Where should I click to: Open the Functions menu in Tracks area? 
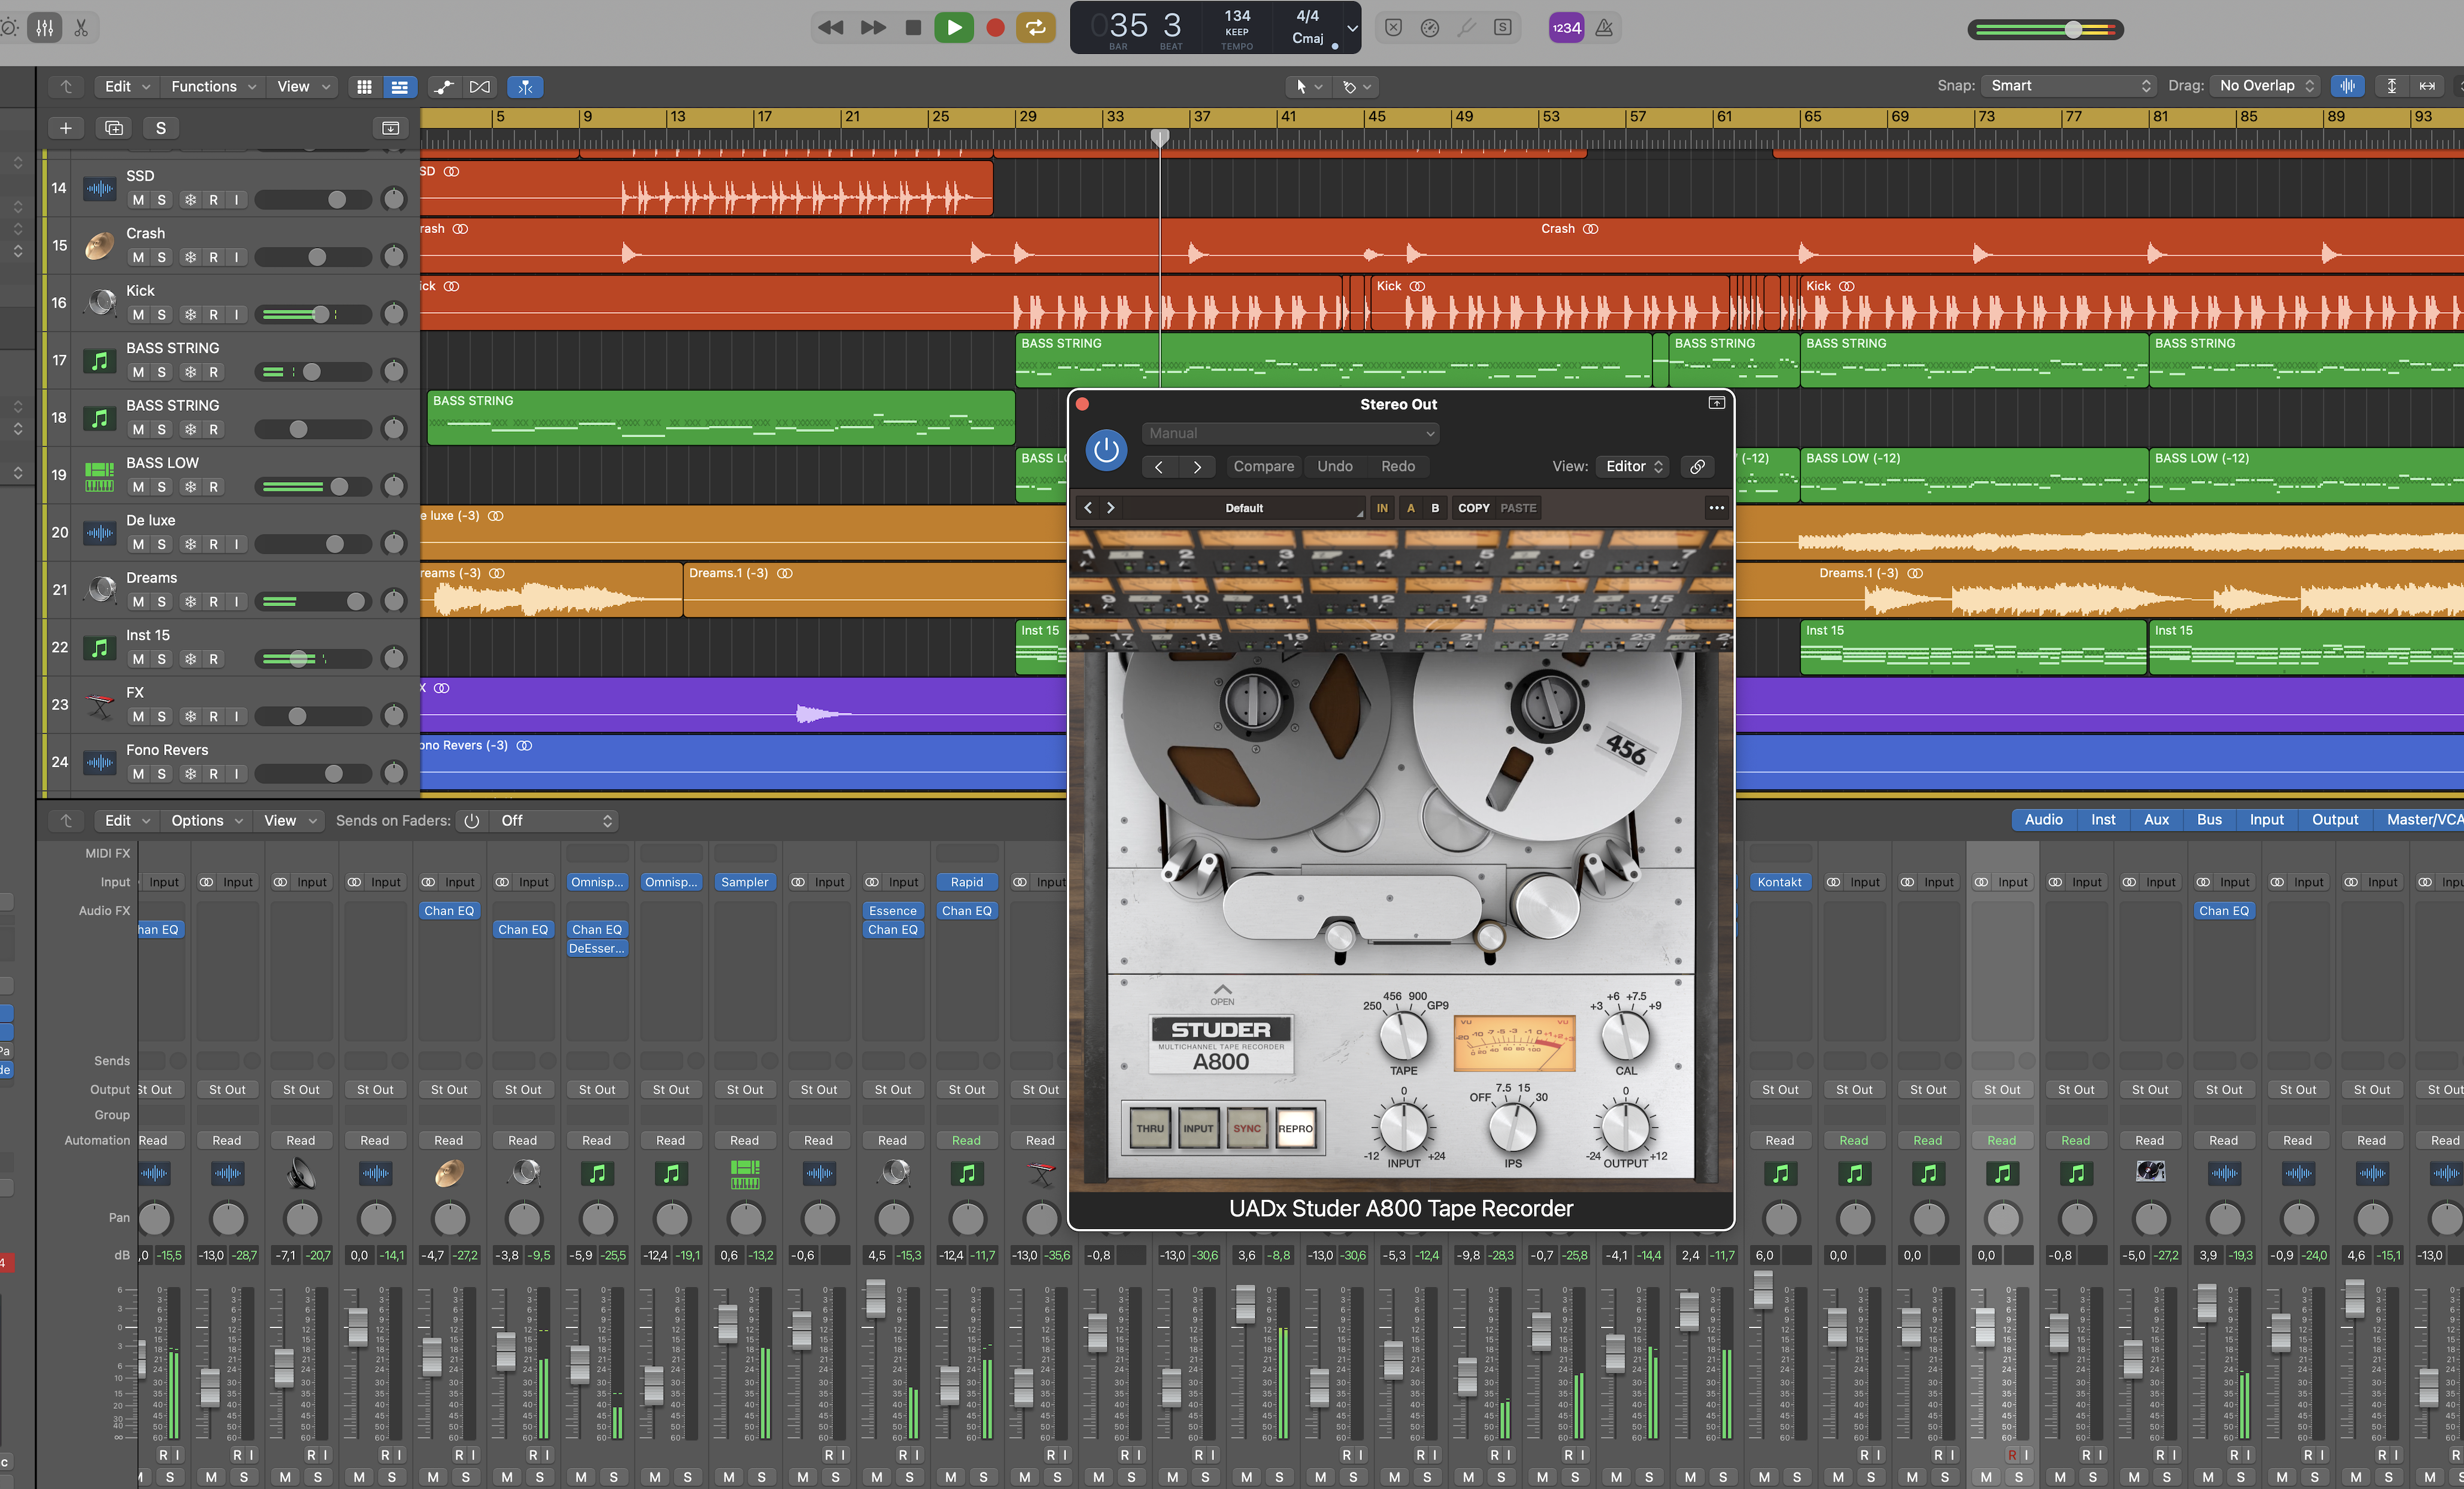pos(213,87)
